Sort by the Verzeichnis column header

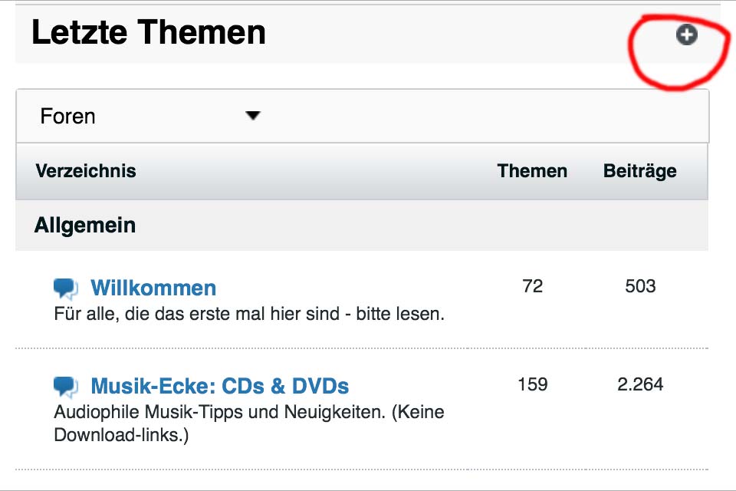coord(86,171)
